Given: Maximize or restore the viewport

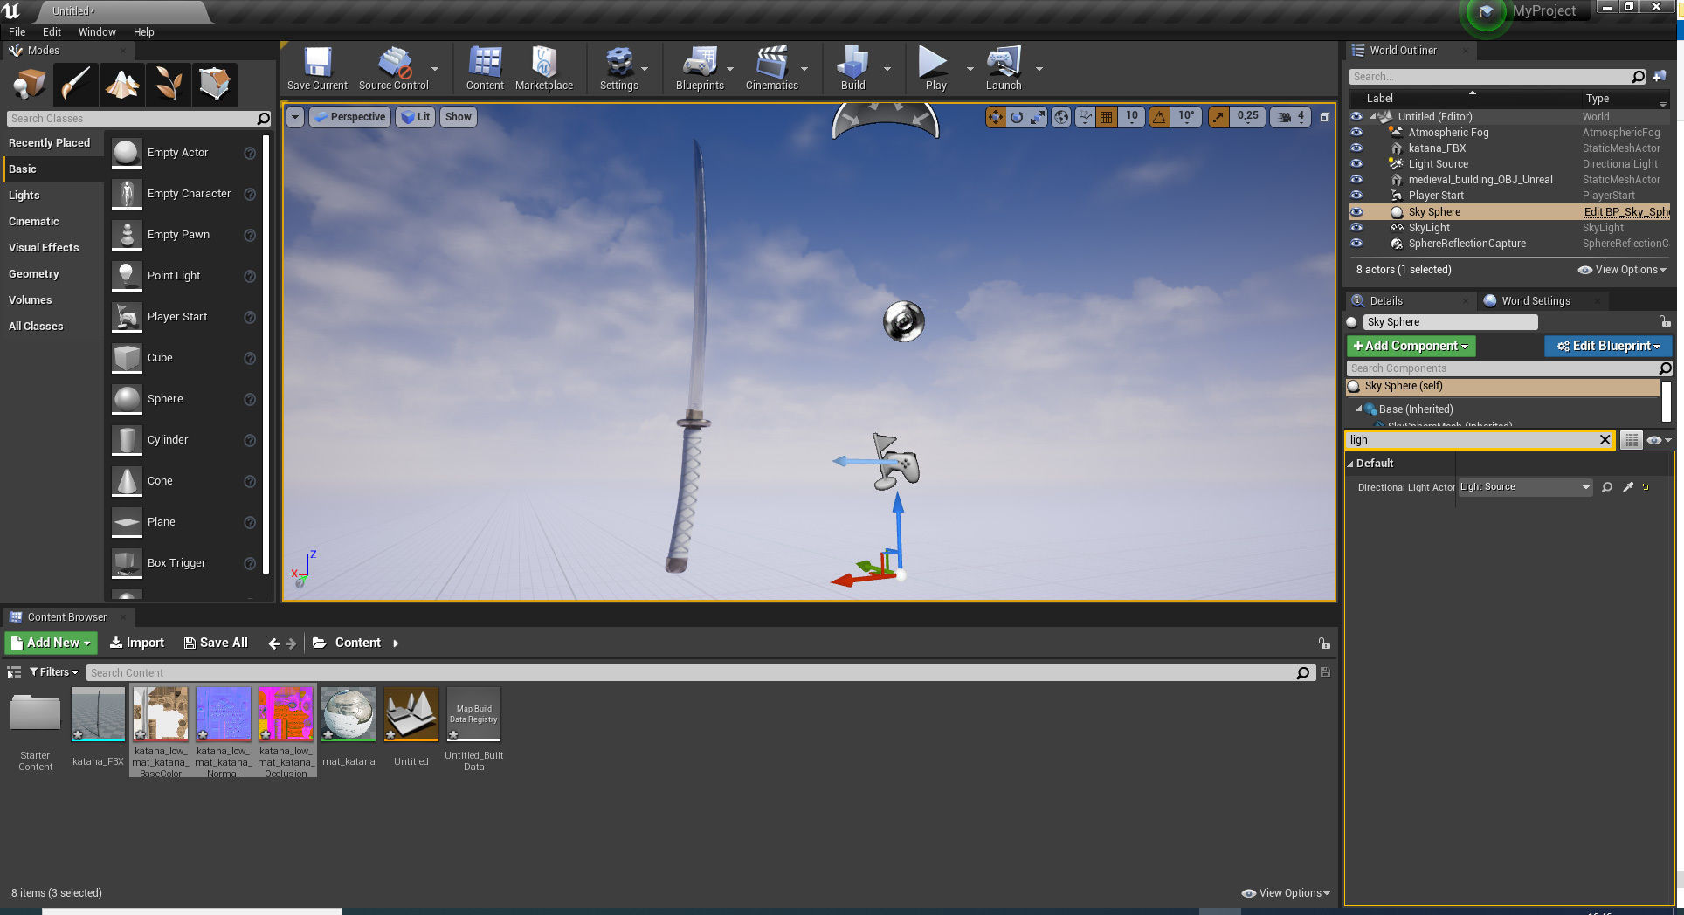Looking at the screenshot, I should point(1324,117).
